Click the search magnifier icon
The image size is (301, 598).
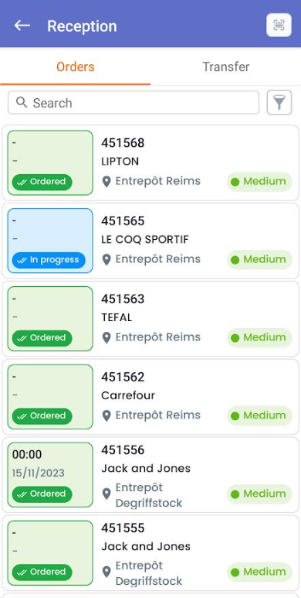(x=22, y=102)
